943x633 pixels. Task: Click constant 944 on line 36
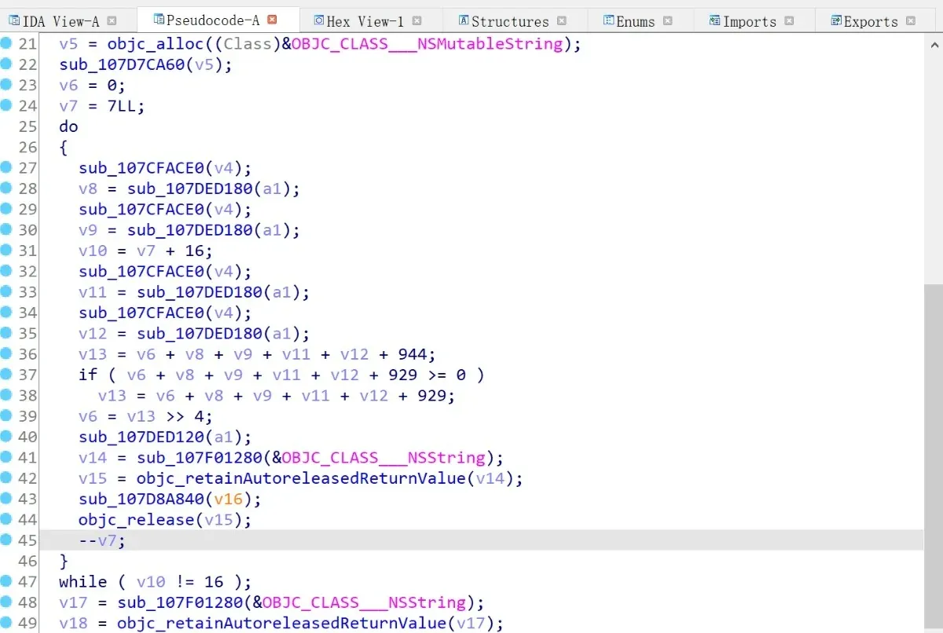point(413,354)
